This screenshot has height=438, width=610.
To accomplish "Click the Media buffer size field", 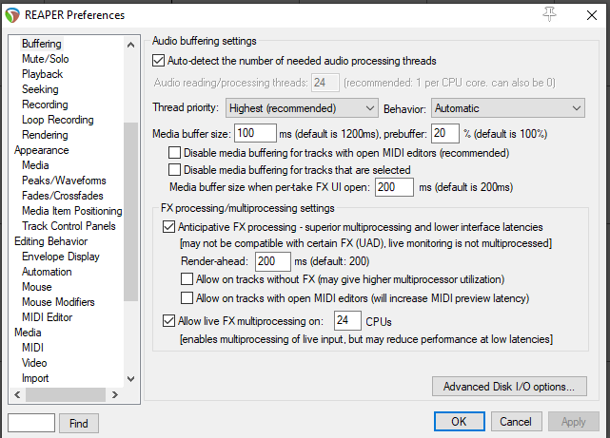I will click(255, 132).
